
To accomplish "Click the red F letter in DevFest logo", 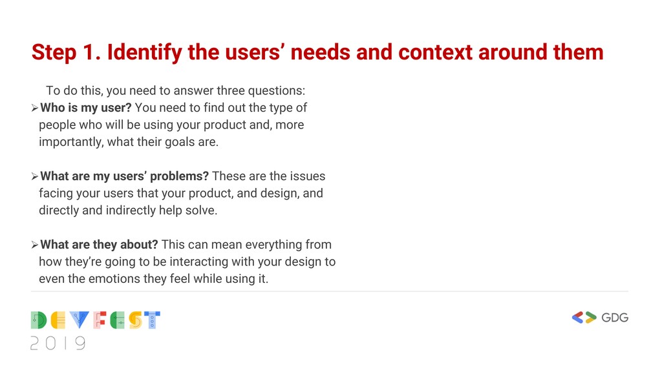I will pos(100,320).
